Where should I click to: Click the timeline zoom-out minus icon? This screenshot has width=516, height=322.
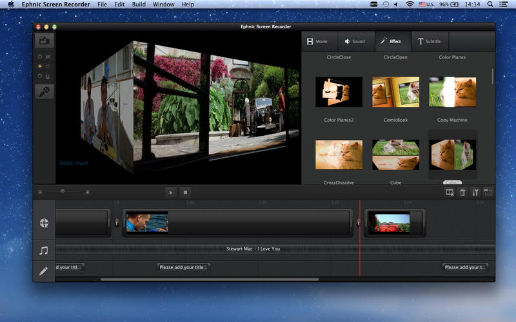tap(40, 192)
